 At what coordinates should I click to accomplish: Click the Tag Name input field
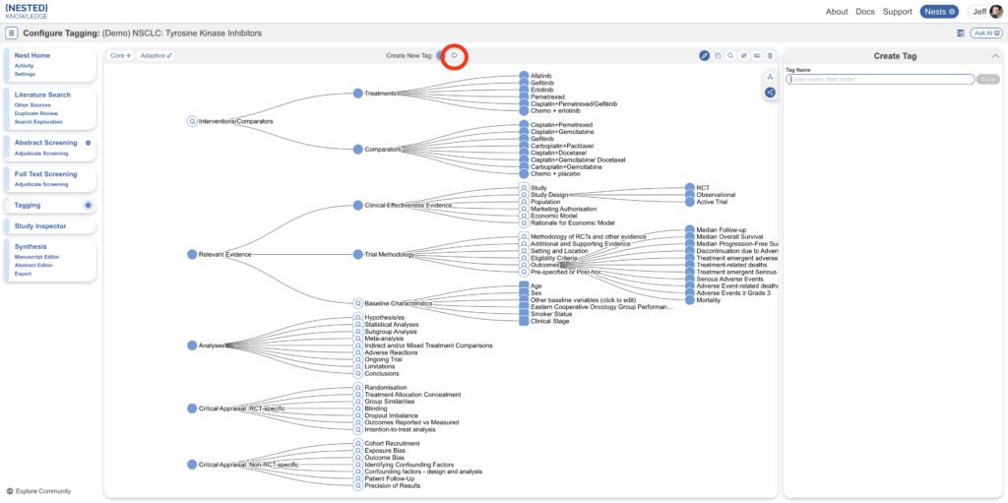pyautogui.click(x=879, y=79)
